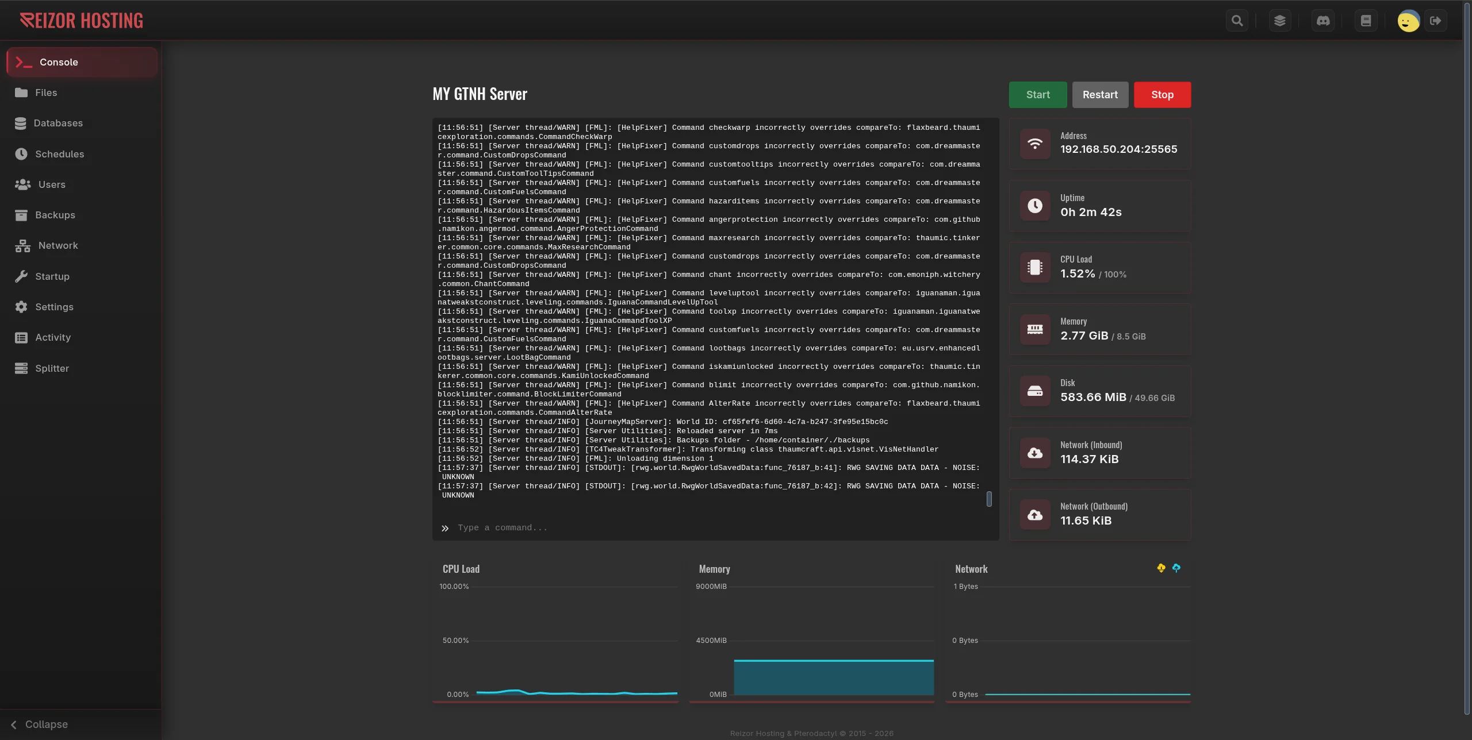Viewport: 1472px width, 740px height.
Task: Open the Backups page
Action: click(x=55, y=215)
